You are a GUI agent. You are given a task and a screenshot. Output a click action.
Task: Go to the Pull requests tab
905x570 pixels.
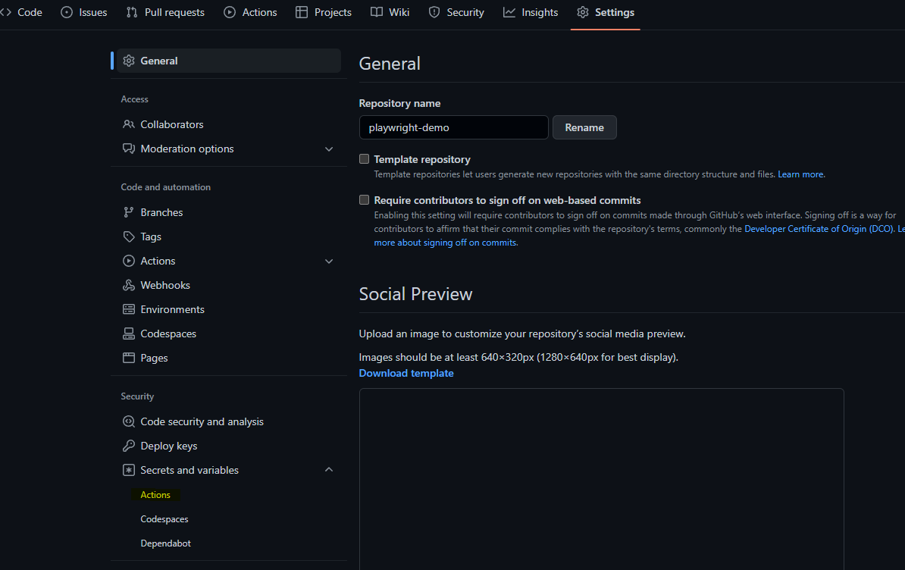pyautogui.click(x=166, y=12)
